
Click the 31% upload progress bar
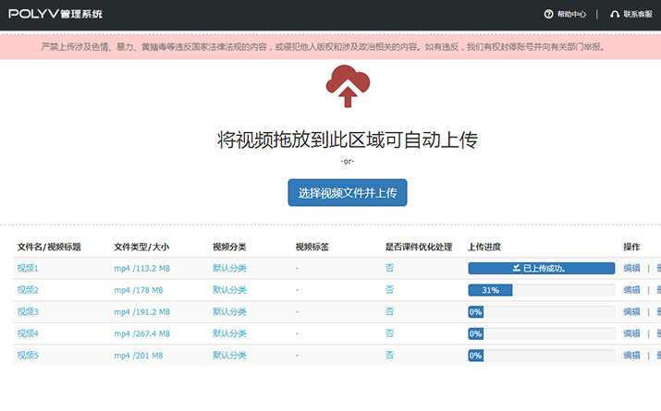(x=541, y=290)
